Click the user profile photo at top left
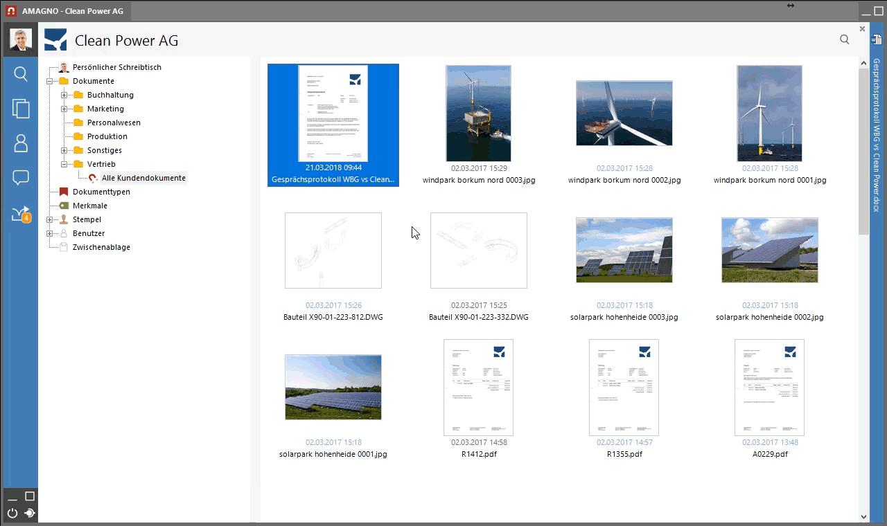 (x=21, y=39)
